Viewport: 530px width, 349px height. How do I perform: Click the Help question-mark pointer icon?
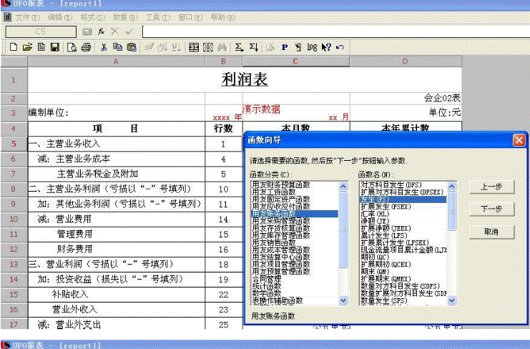pyautogui.click(x=325, y=47)
